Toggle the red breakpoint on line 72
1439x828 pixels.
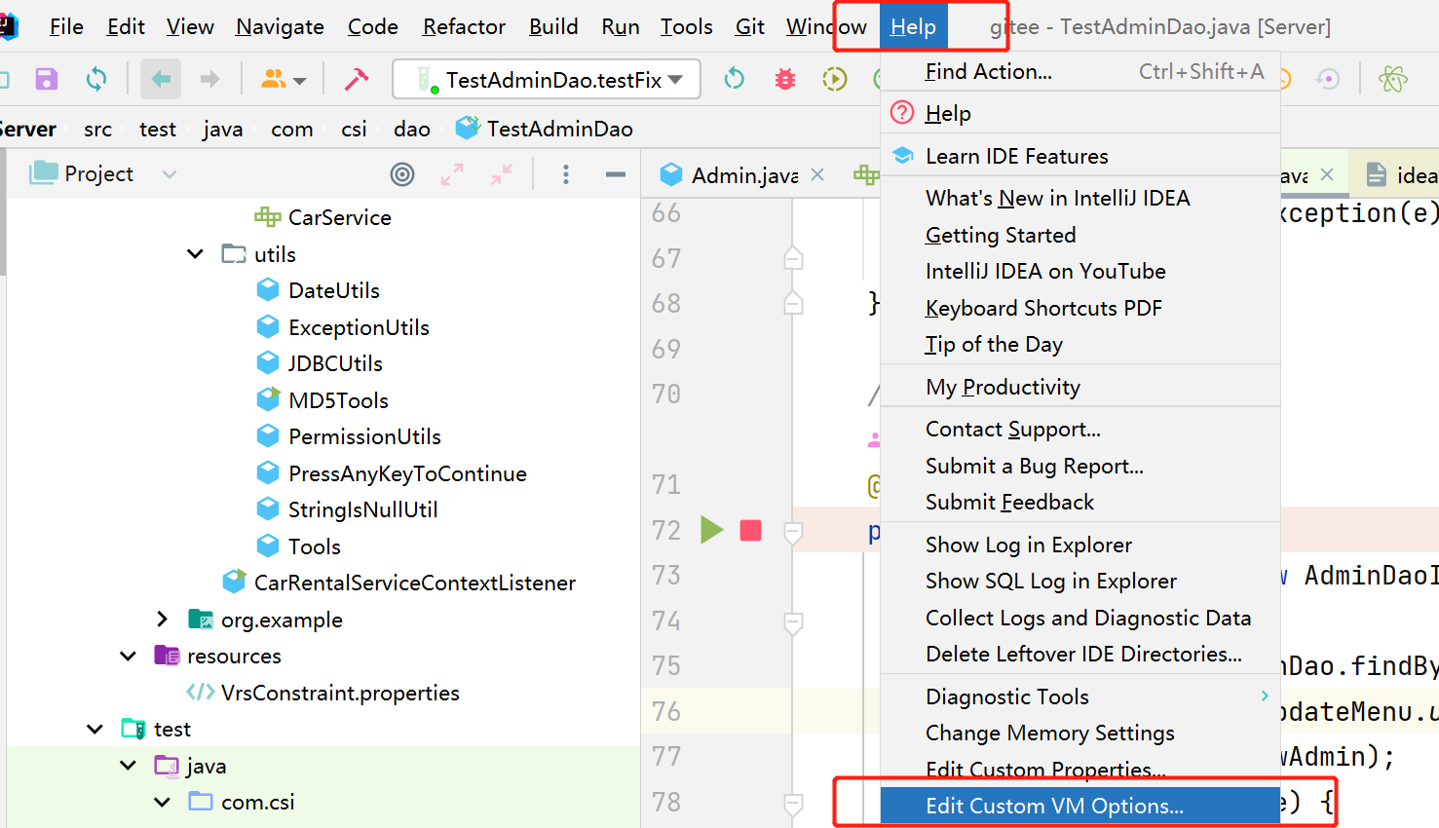point(750,530)
